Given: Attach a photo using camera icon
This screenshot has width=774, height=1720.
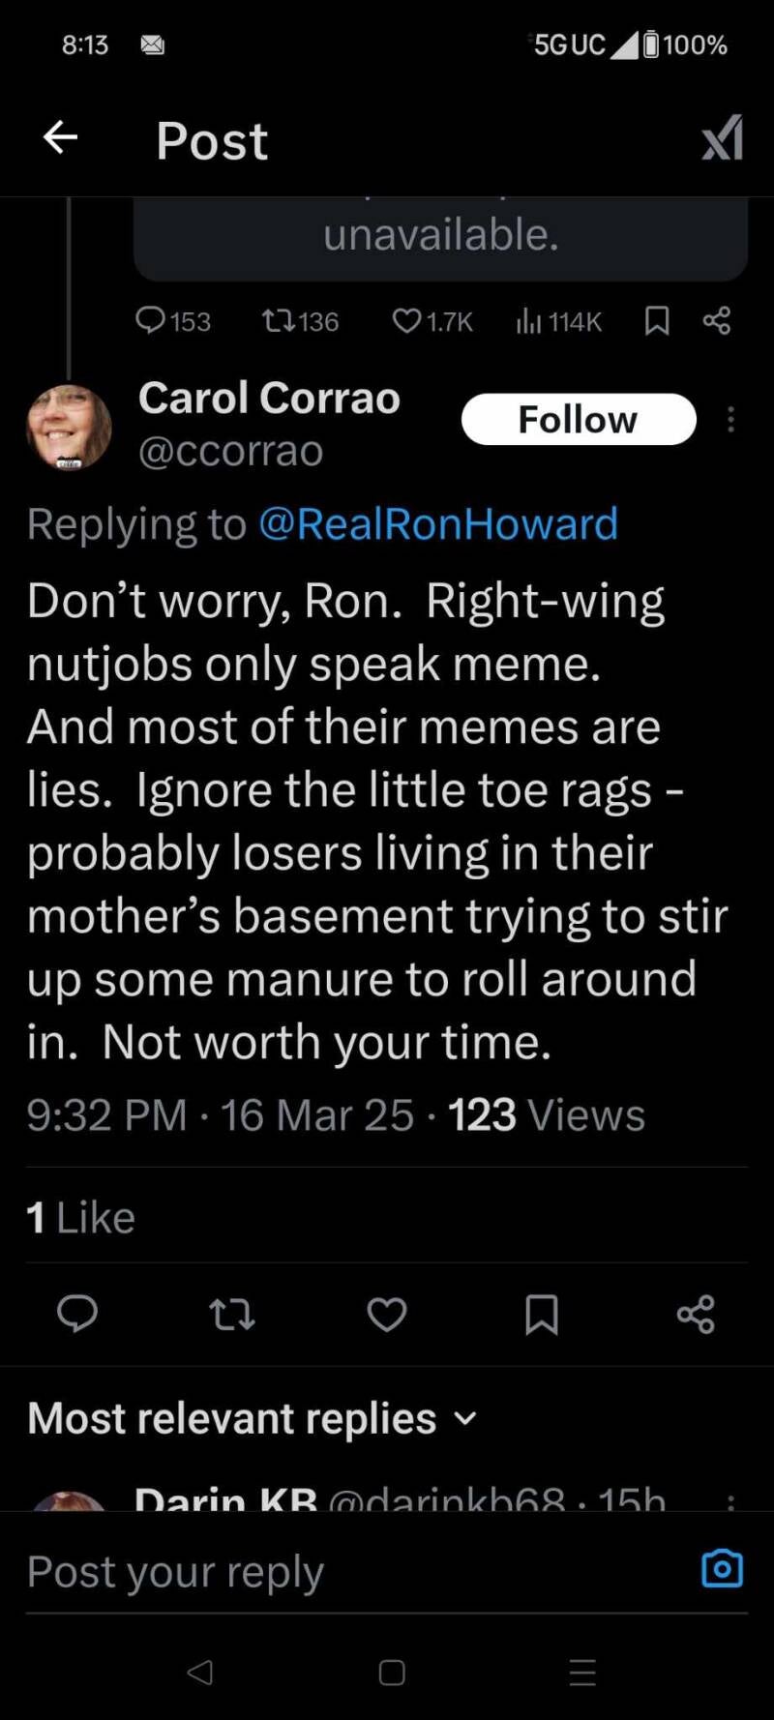Looking at the screenshot, I should pos(722,1569).
